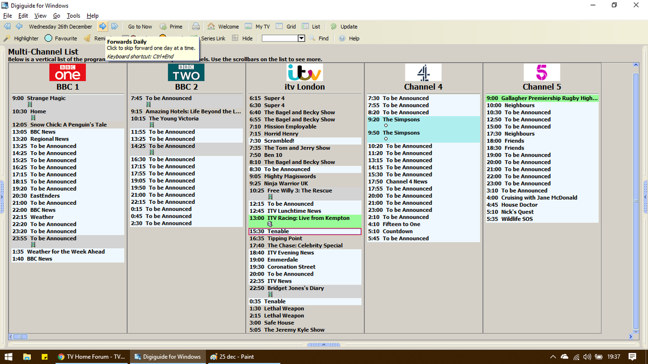Click the BBC Two channel logo
Viewport: 648px width, 364px height.
(186, 72)
